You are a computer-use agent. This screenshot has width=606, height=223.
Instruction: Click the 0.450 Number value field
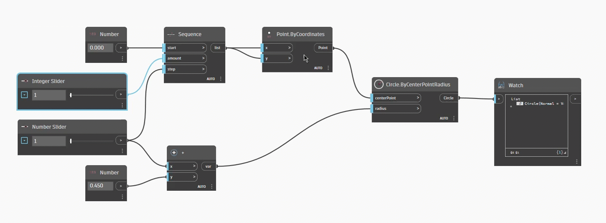(101, 186)
